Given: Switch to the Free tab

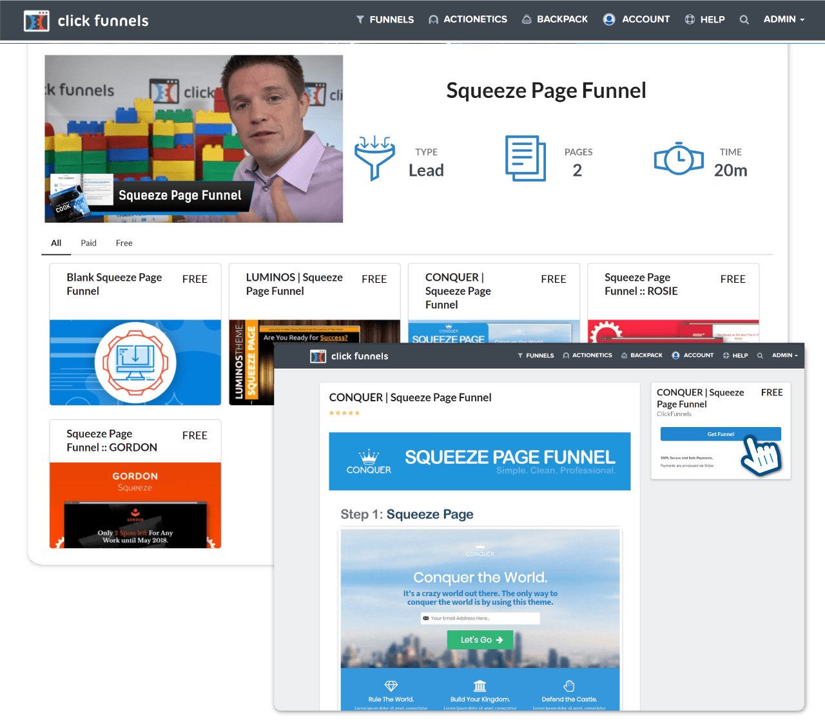Looking at the screenshot, I should pyautogui.click(x=124, y=243).
